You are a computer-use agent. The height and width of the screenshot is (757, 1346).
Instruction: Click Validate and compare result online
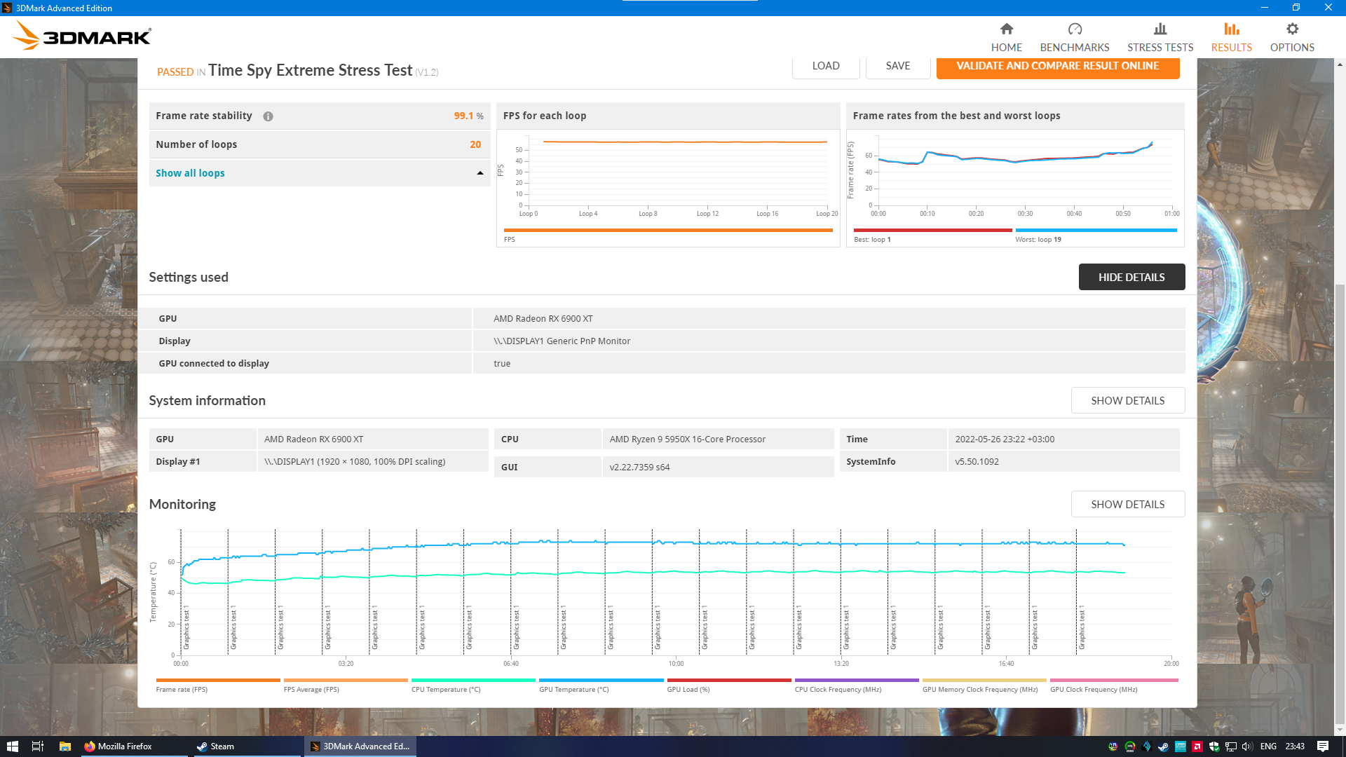(1057, 66)
